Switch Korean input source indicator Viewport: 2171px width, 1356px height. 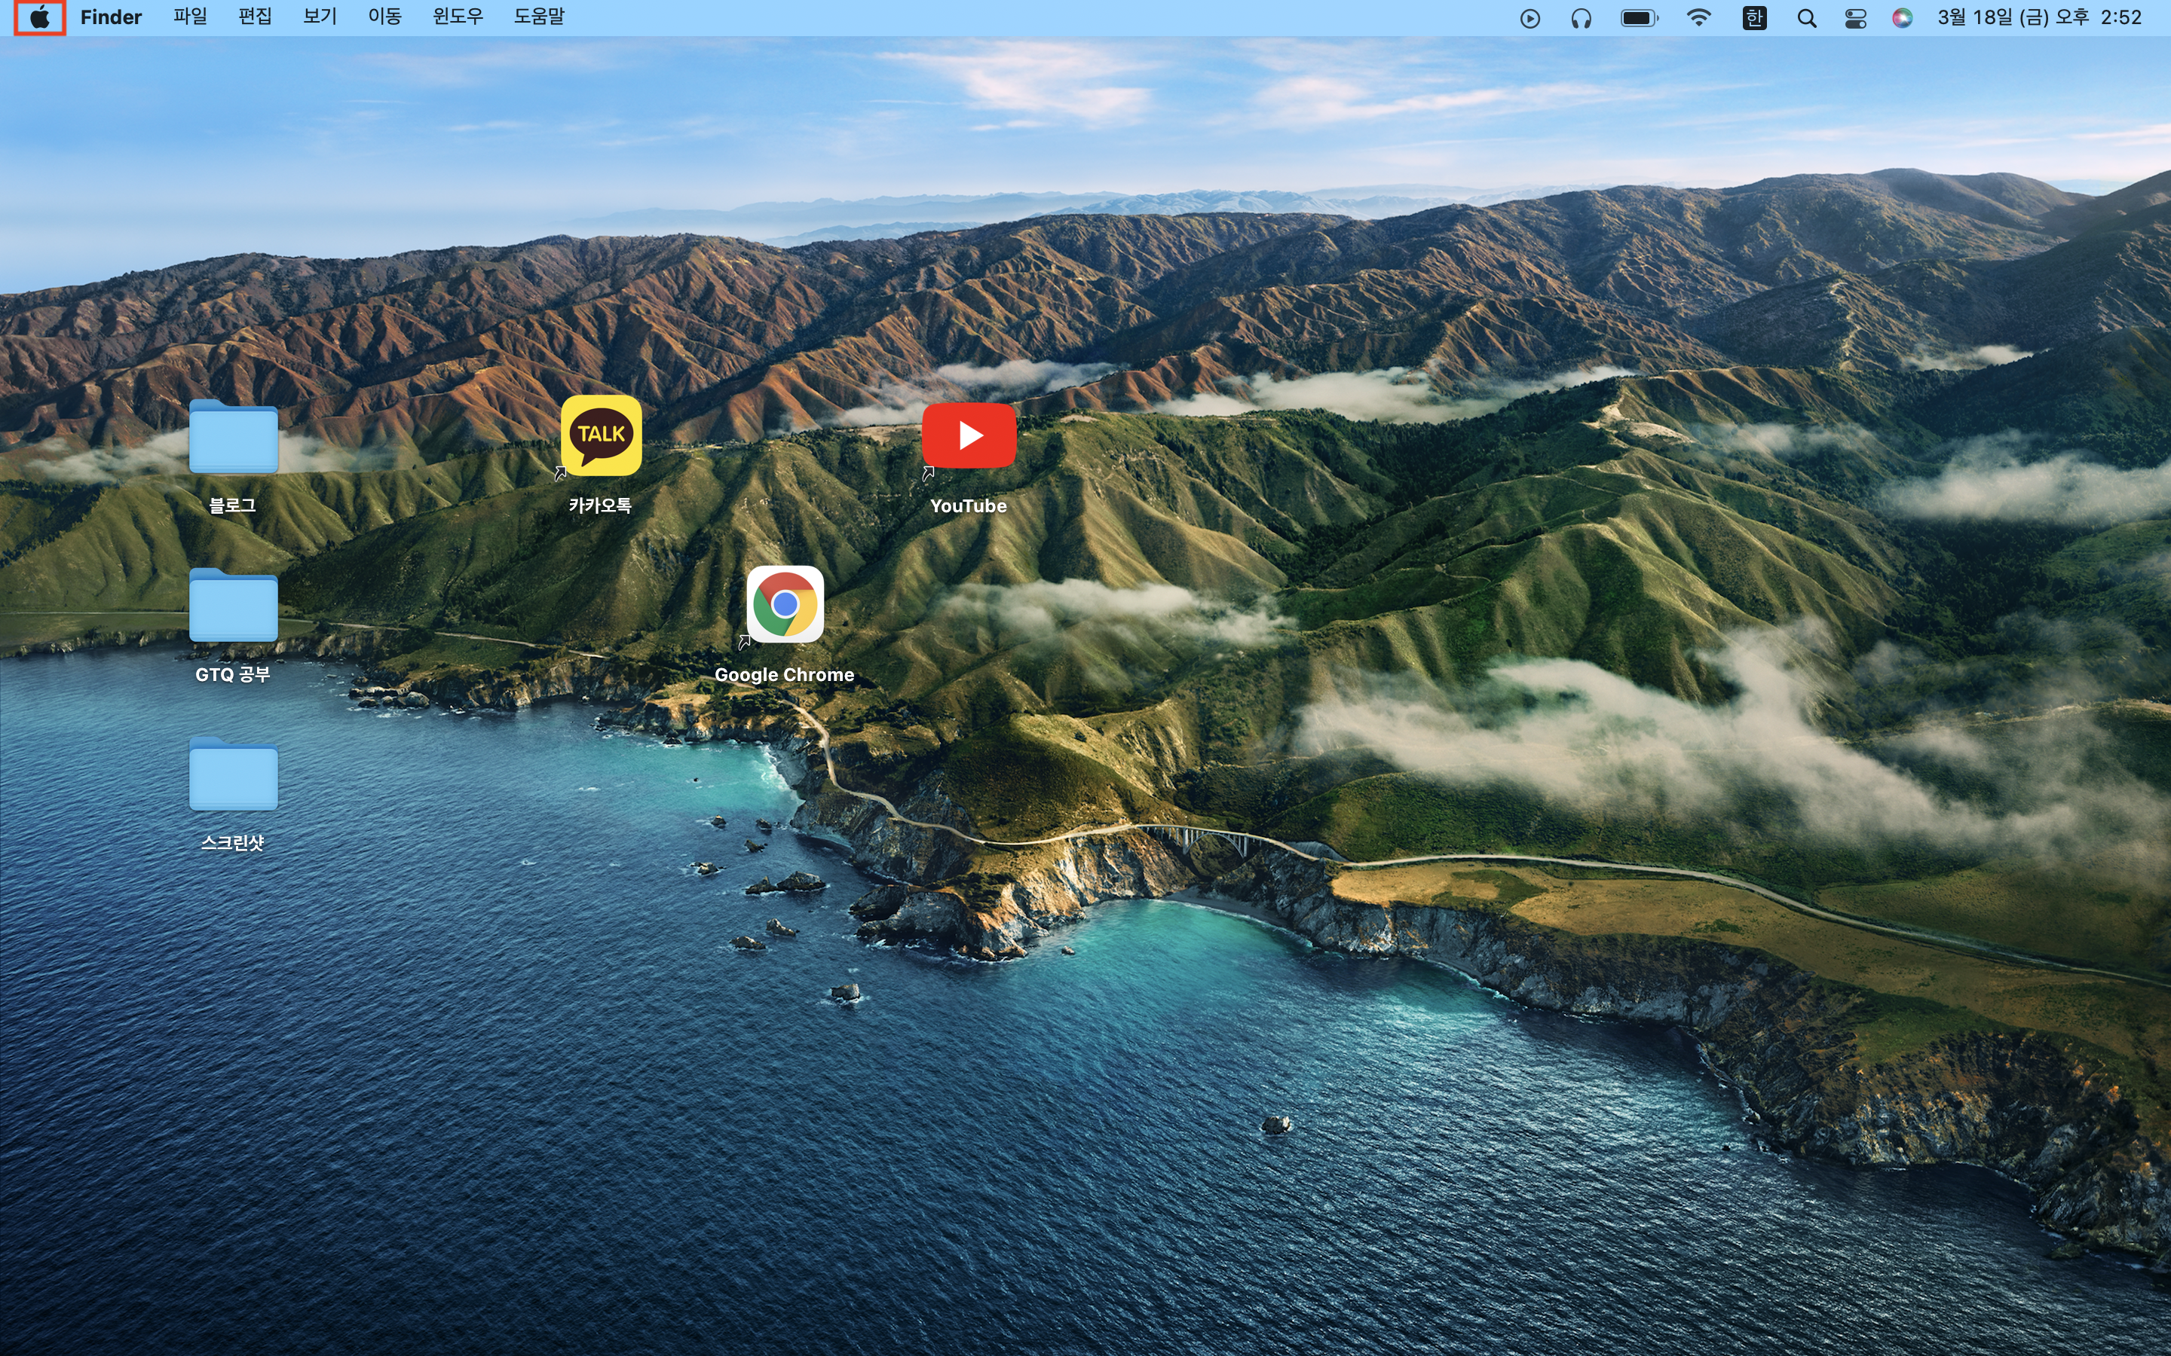click(1755, 18)
